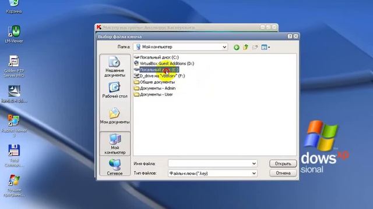Open the Recycle Bin desktop icon
This screenshot has width=373, height=209.
14,6
